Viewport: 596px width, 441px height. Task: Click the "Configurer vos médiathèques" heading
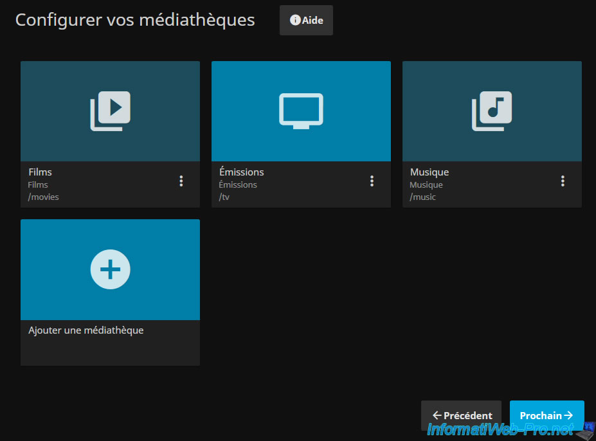pos(135,20)
